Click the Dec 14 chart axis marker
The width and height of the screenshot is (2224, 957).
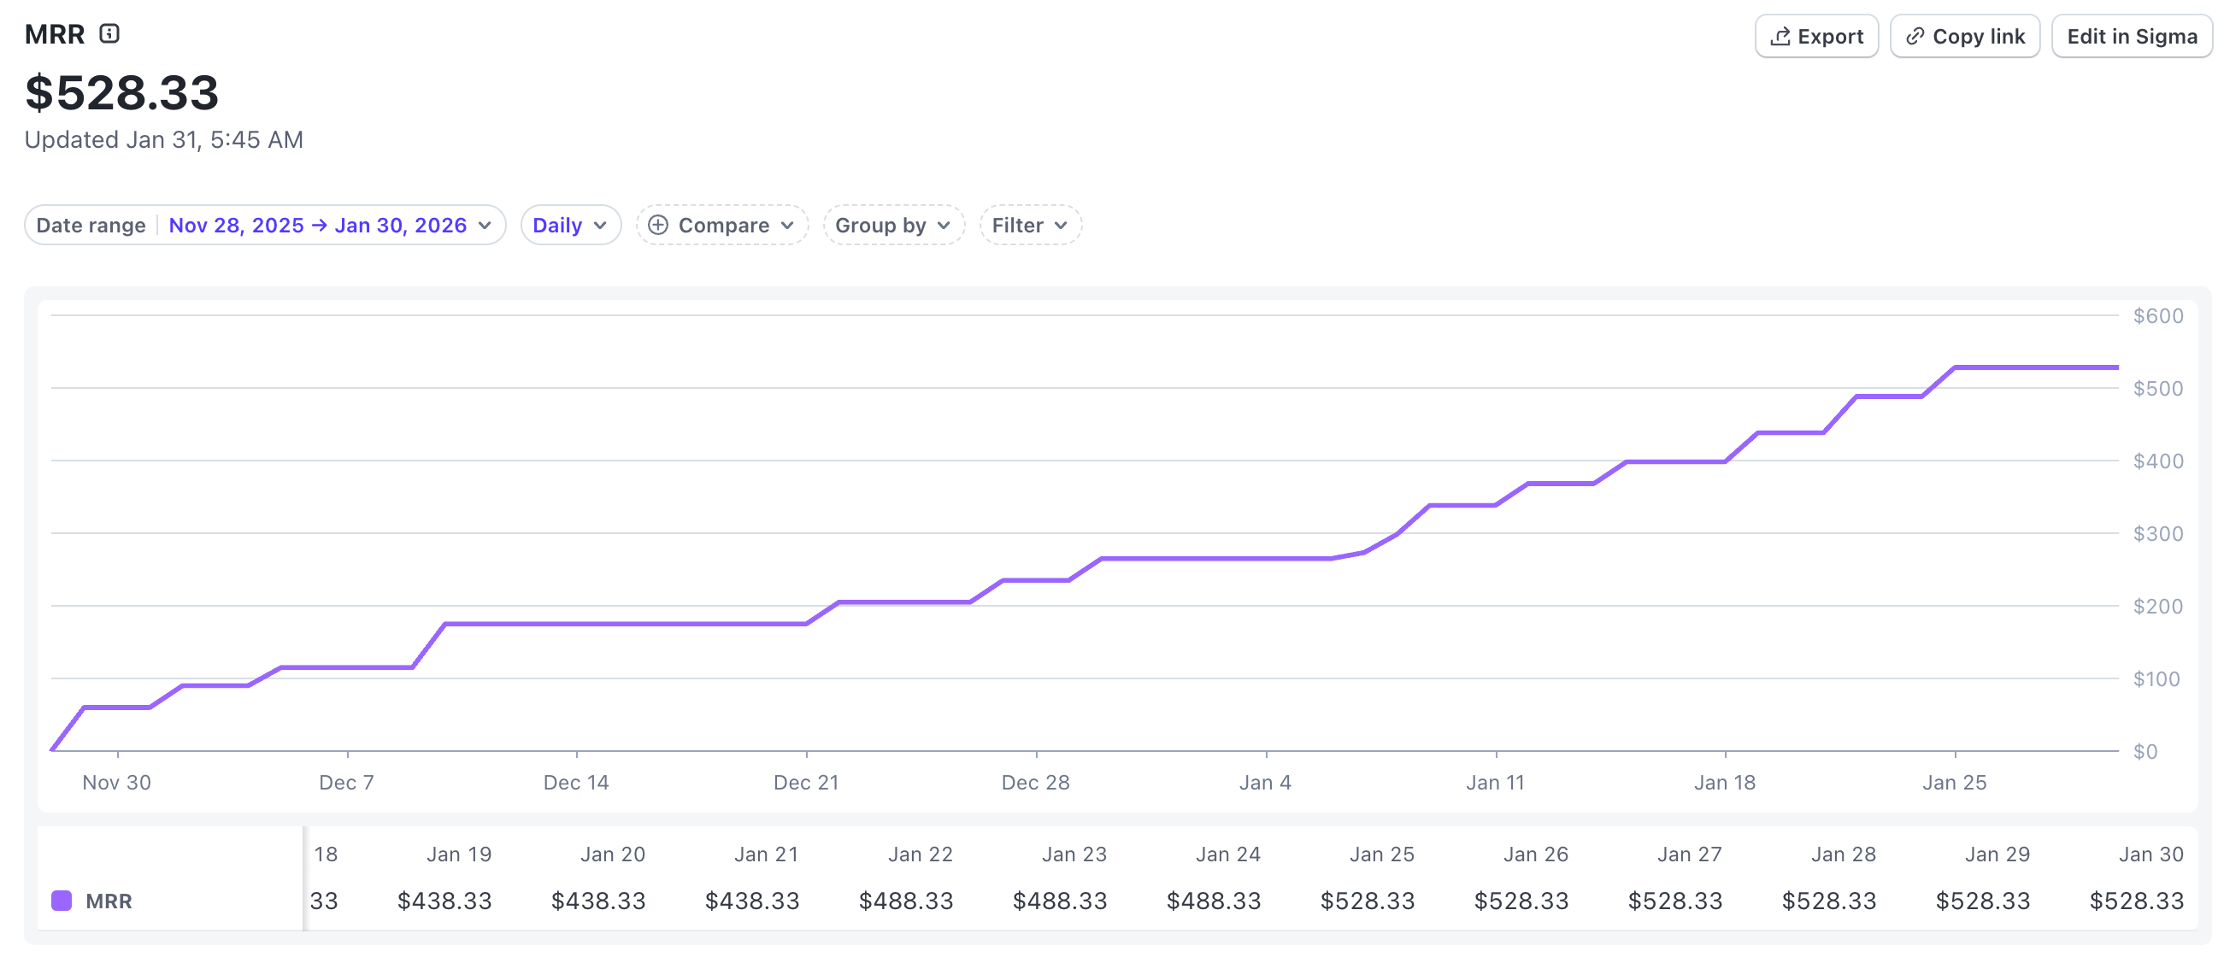(576, 783)
